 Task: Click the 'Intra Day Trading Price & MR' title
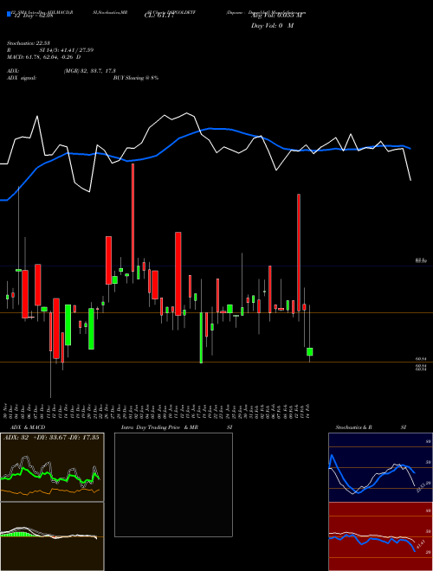click(159, 427)
